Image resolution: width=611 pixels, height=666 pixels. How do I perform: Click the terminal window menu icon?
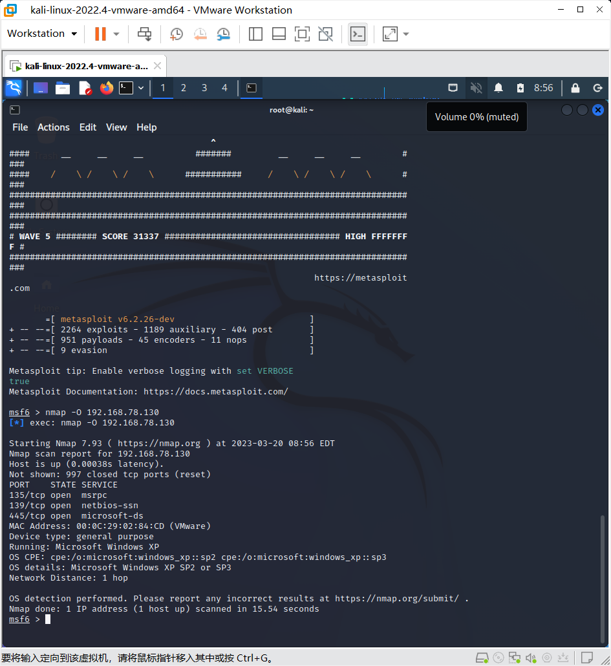15,110
